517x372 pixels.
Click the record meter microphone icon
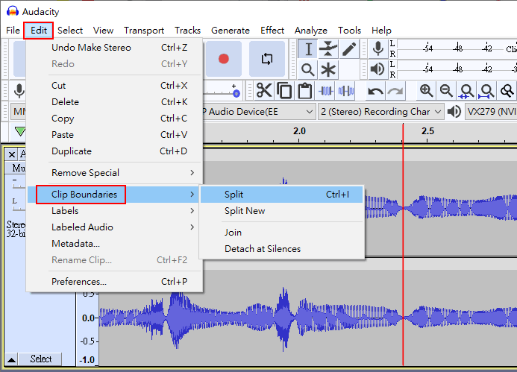click(x=378, y=49)
